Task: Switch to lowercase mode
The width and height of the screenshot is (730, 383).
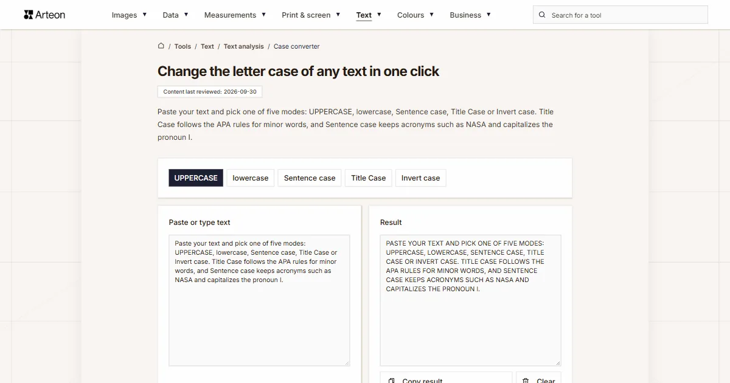Action: (251, 178)
